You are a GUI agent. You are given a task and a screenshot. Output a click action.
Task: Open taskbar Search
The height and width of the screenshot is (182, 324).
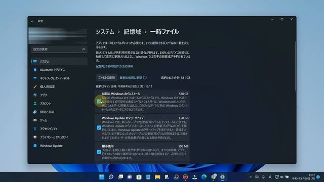coord(111,177)
